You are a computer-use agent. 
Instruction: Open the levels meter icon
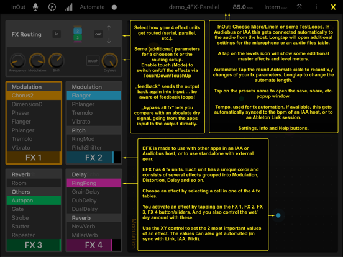click(x=69, y=7)
